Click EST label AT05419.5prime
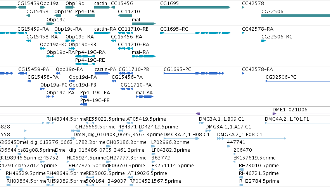 [146, 119]
